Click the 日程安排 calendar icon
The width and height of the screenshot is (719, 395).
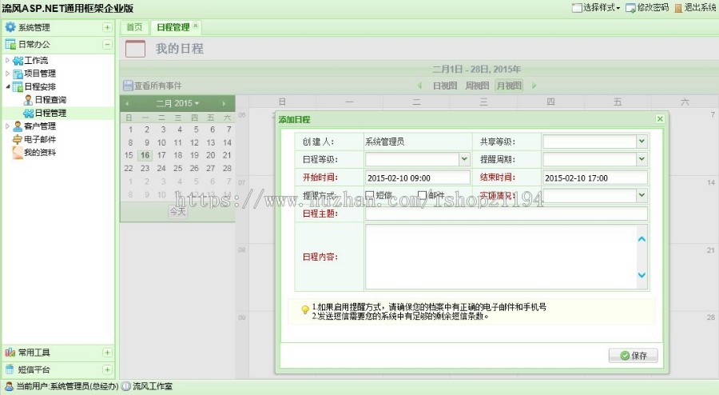(18, 86)
